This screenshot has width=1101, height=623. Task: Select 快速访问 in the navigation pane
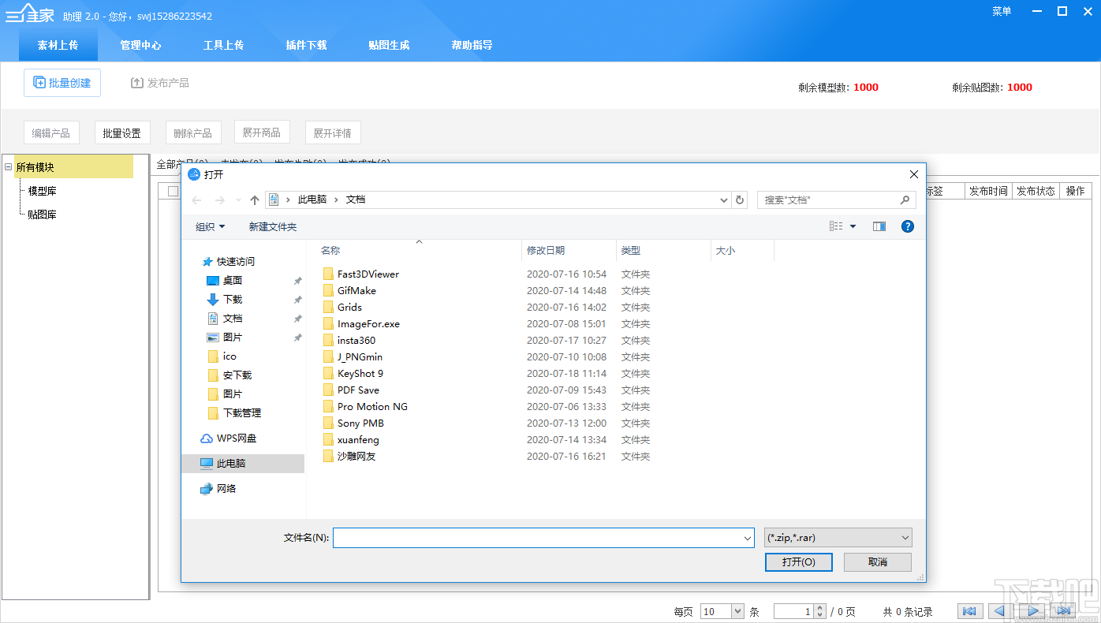(236, 262)
